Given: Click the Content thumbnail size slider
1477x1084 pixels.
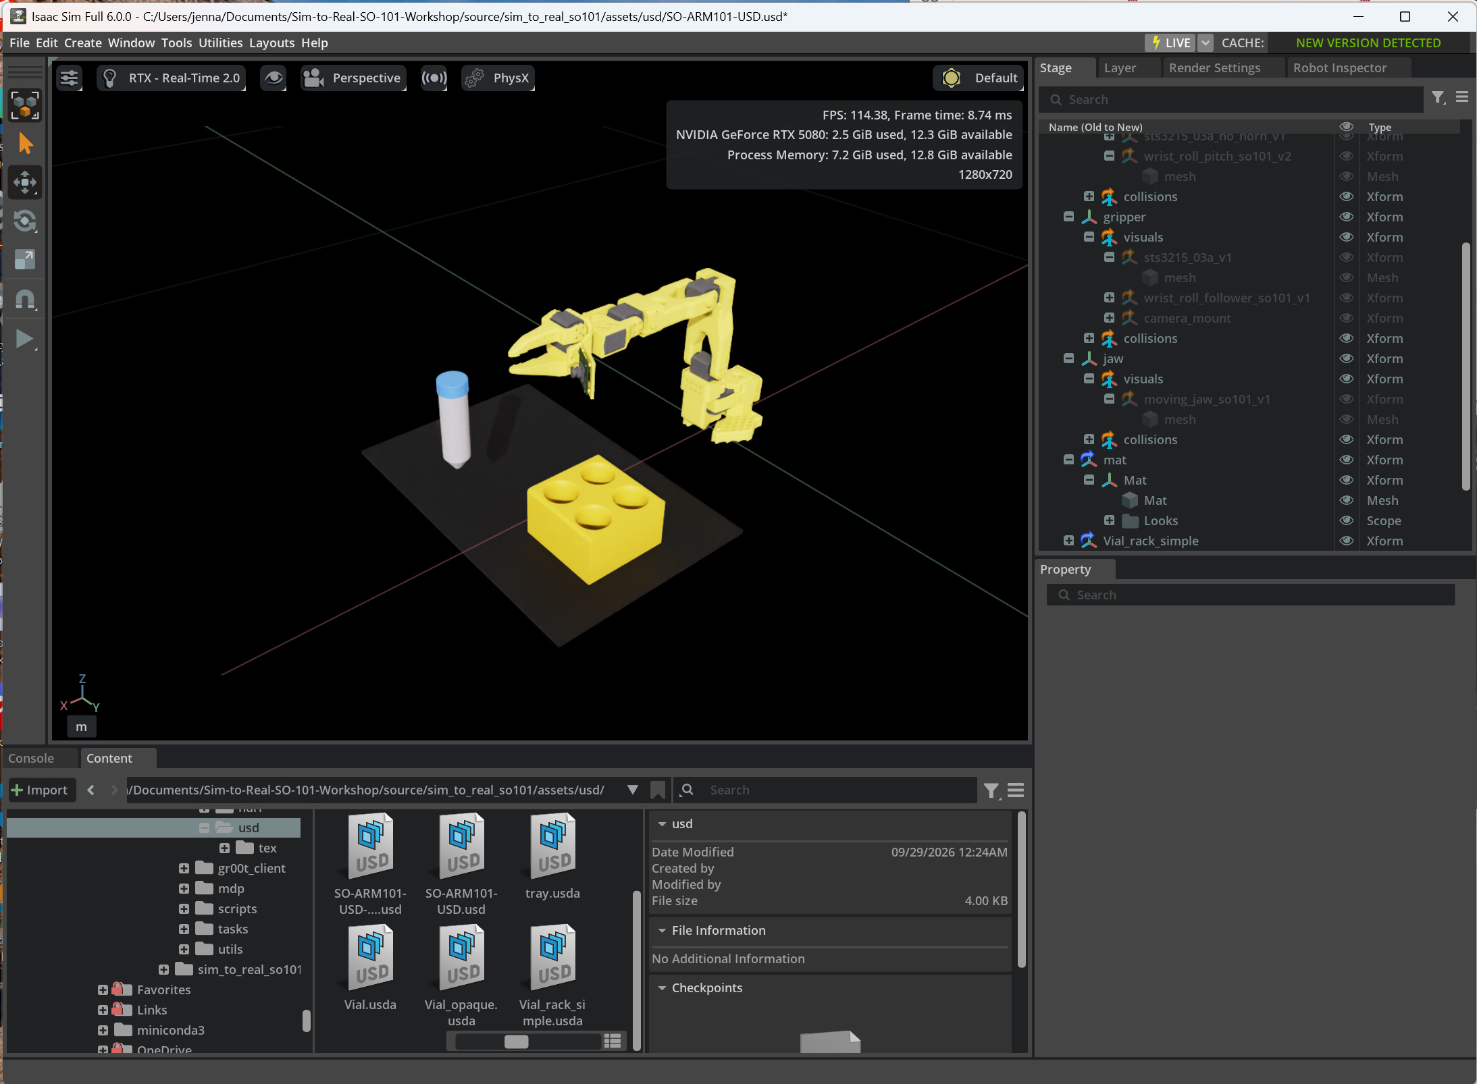Looking at the screenshot, I should coord(528,1041).
